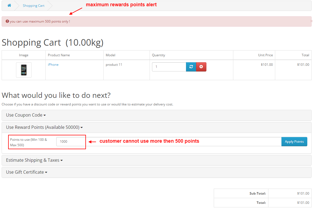Select Shopping Cart in the breadcrumb
313x209 pixels.
coord(33,5)
